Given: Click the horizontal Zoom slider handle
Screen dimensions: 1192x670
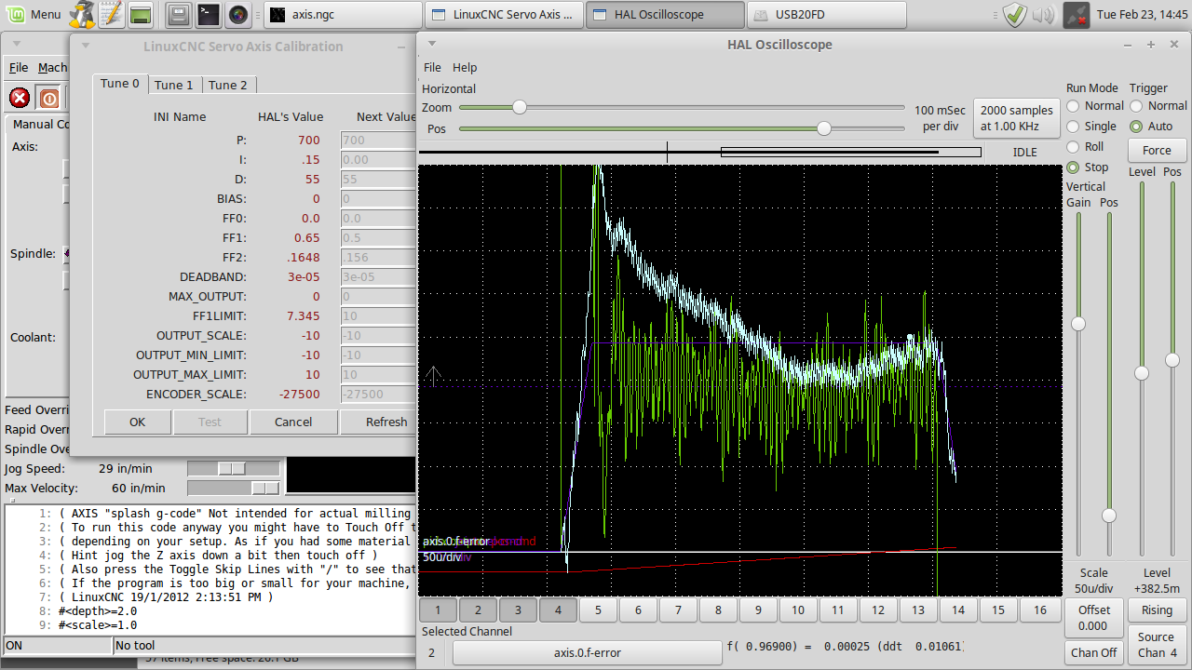Looking at the screenshot, I should click(520, 107).
